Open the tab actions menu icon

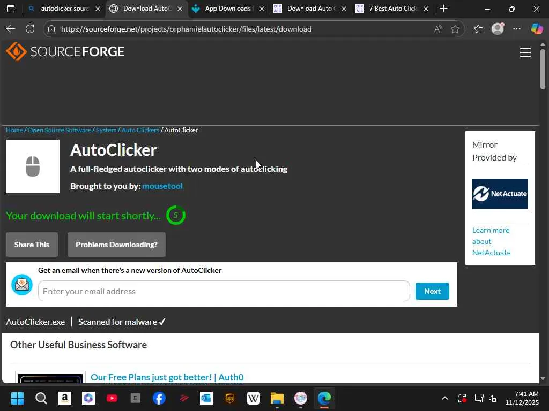pos(11,9)
